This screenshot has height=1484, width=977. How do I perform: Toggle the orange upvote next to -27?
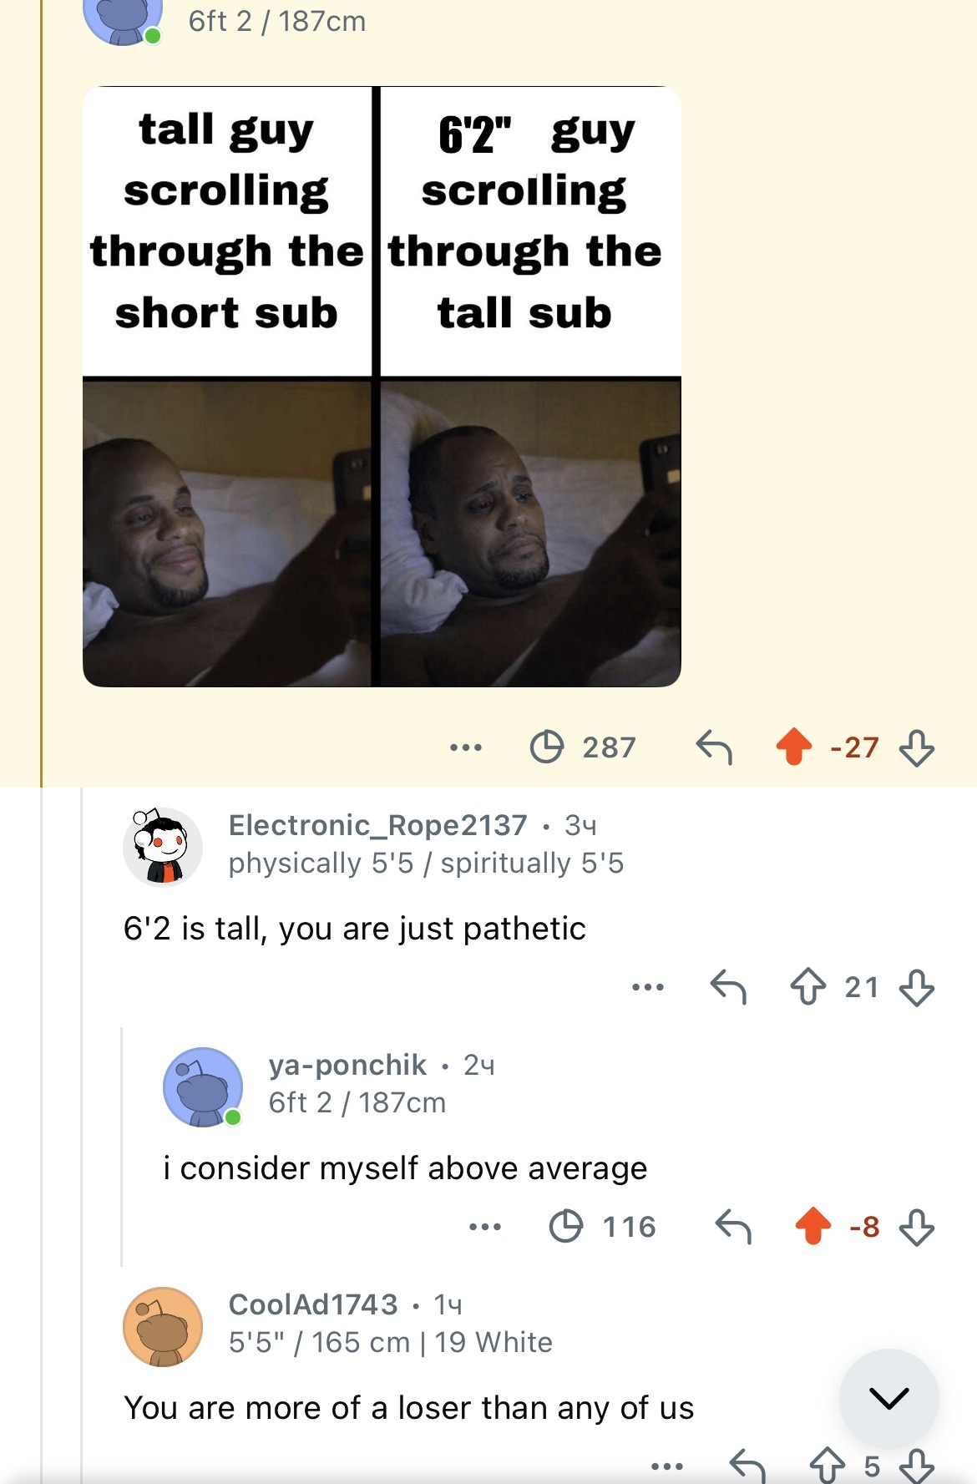tap(794, 747)
